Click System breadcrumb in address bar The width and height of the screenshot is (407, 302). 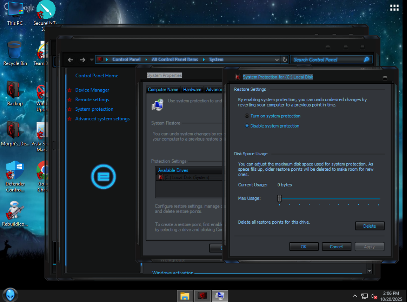(x=216, y=60)
